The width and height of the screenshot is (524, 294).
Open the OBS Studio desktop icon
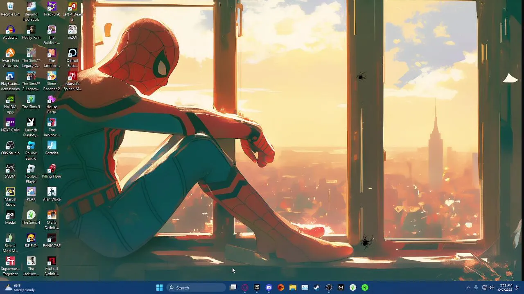[10, 148]
